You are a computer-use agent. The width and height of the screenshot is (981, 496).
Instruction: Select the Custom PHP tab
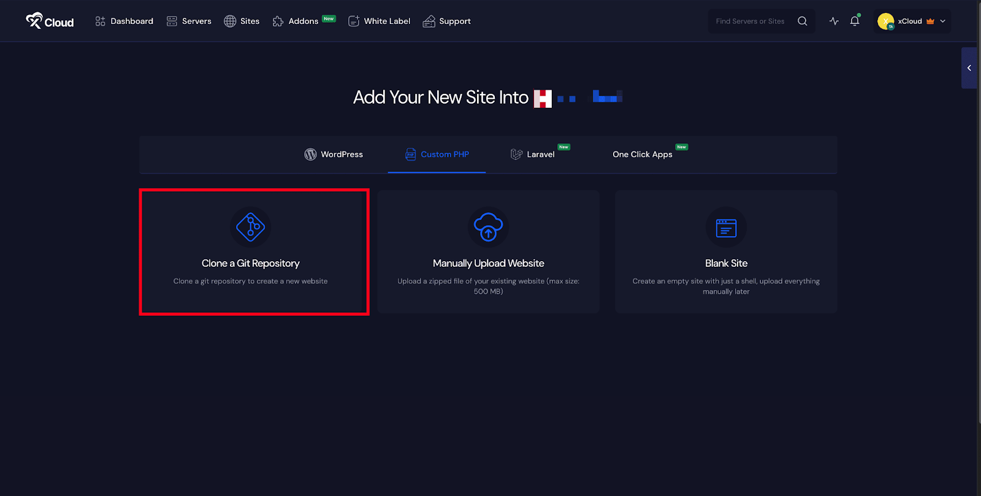tap(437, 155)
